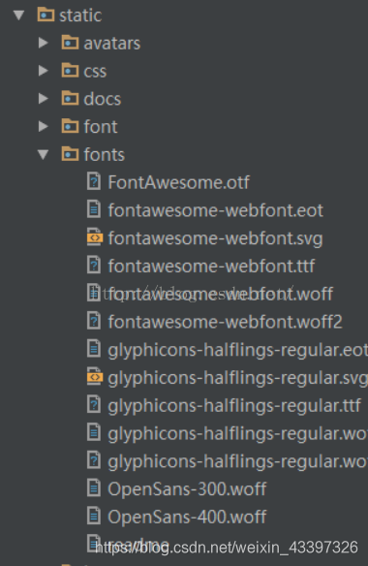Click the fonts folder icon
Viewport: 368px width, 566px height.
coord(70,154)
